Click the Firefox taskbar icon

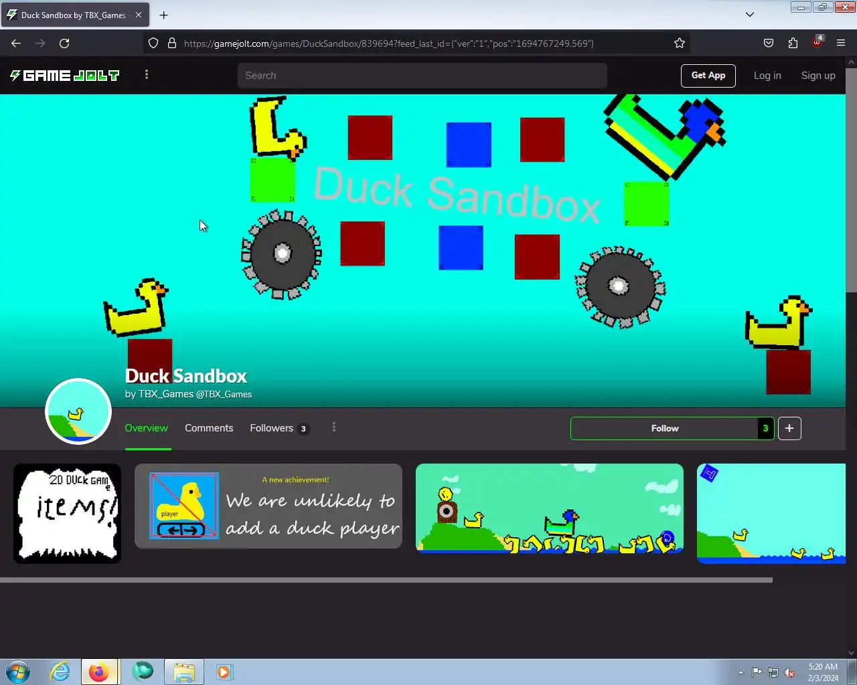[100, 672]
